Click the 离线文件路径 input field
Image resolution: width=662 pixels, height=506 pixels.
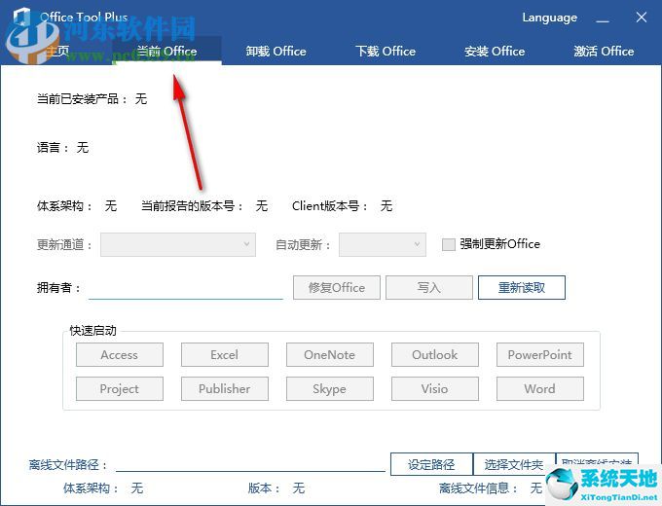[250, 464]
